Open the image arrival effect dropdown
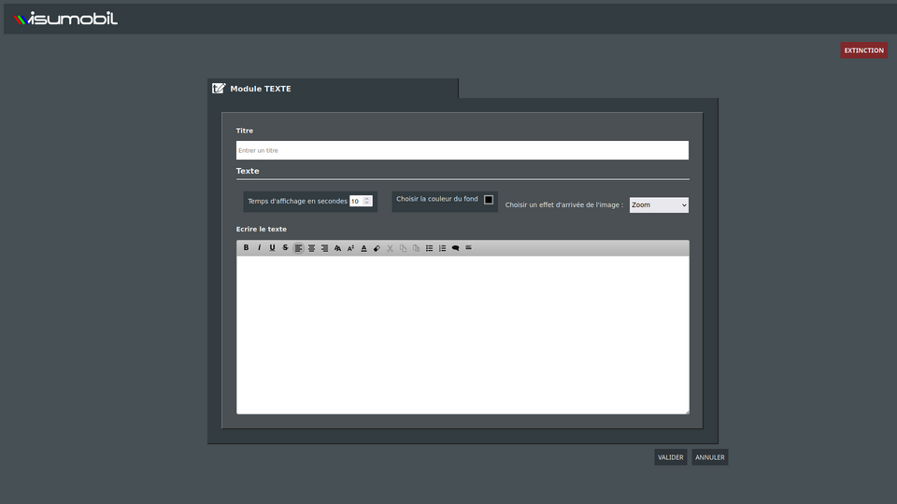897x504 pixels. 659,205
